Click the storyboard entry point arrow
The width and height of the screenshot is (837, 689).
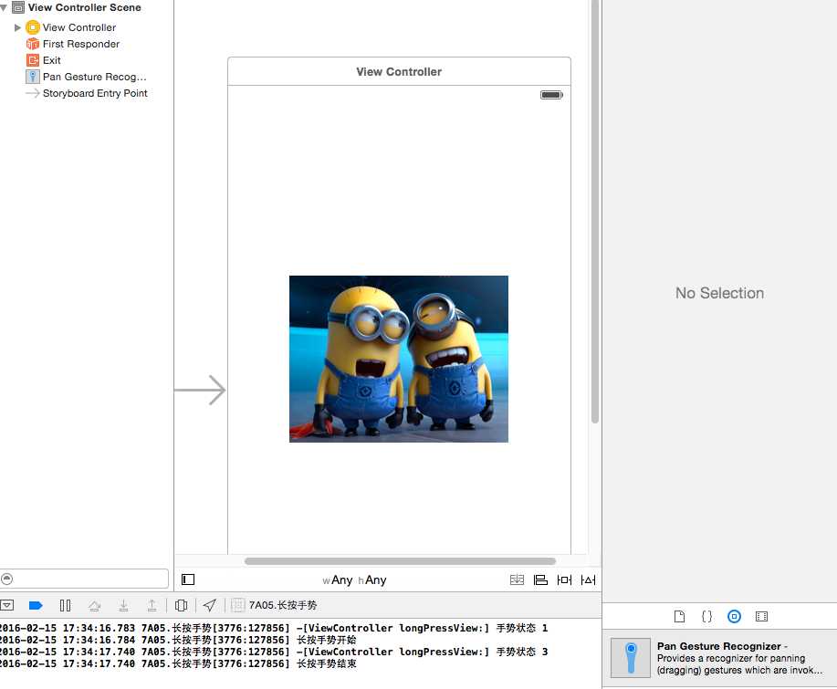(x=200, y=391)
